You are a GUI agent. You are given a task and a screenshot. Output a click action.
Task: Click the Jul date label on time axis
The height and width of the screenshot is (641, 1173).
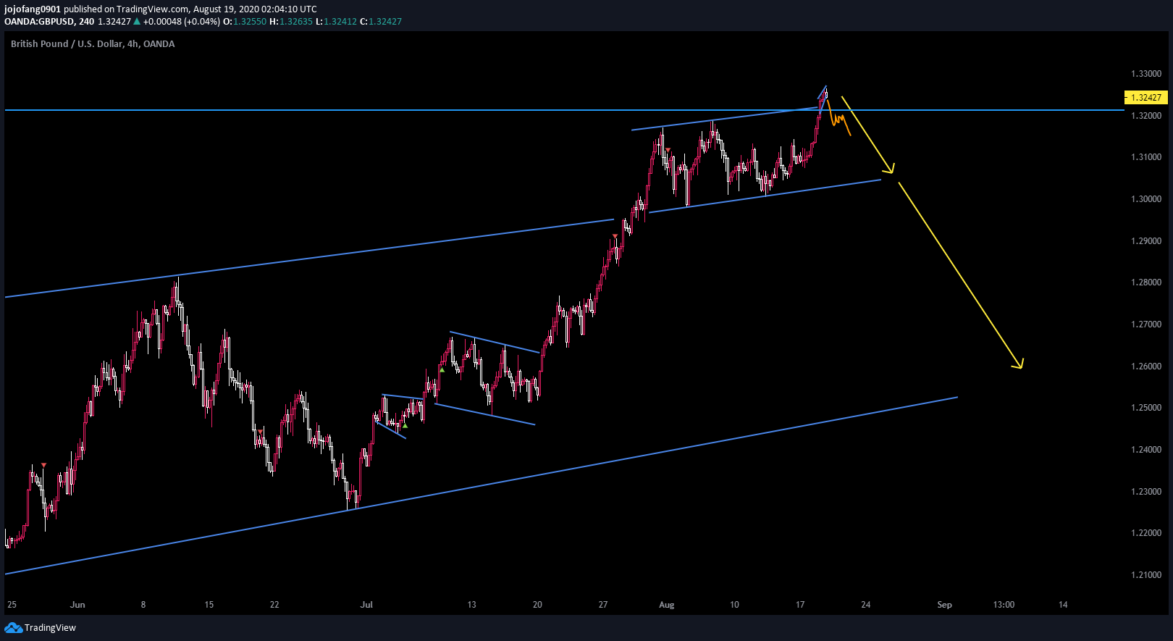coord(366,605)
